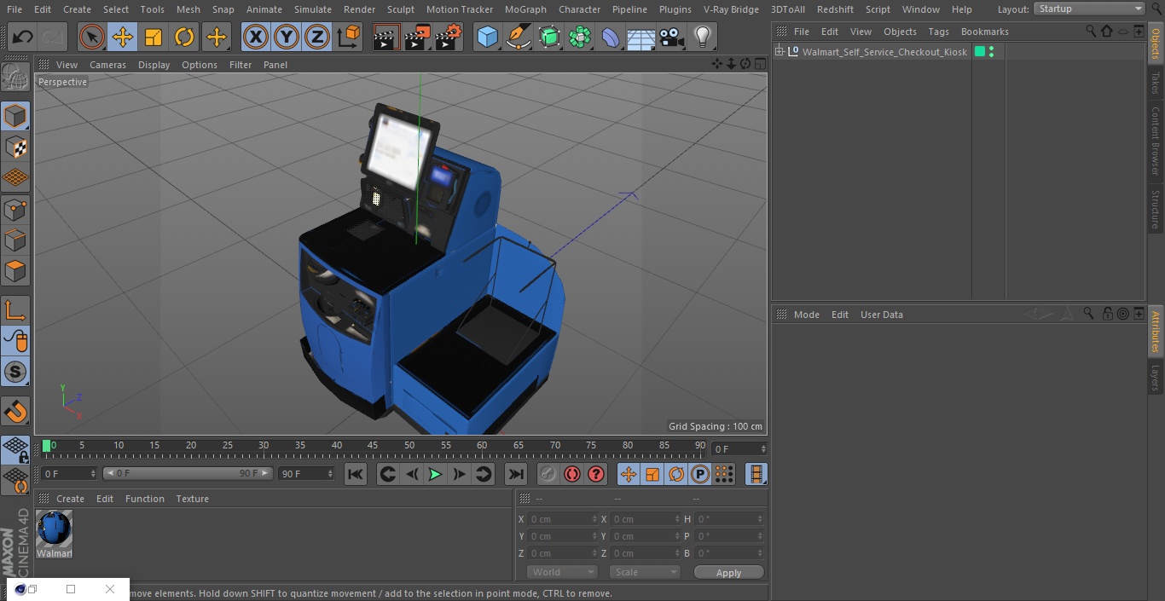
Task: Click the preview range slider bar
Action: (188, 473)
